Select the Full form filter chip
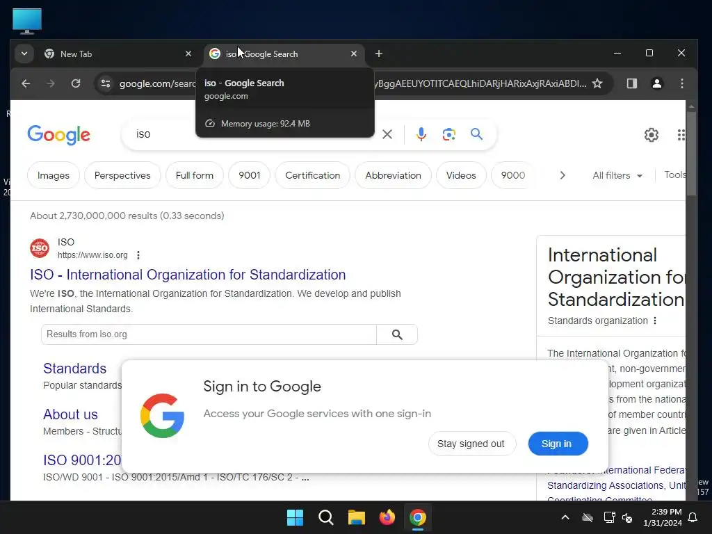 coord(195,175)
